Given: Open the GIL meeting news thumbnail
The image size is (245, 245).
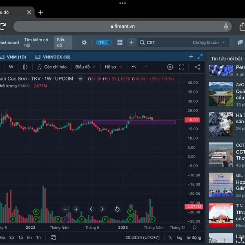Looking at the screenshot, I should 221,185.
